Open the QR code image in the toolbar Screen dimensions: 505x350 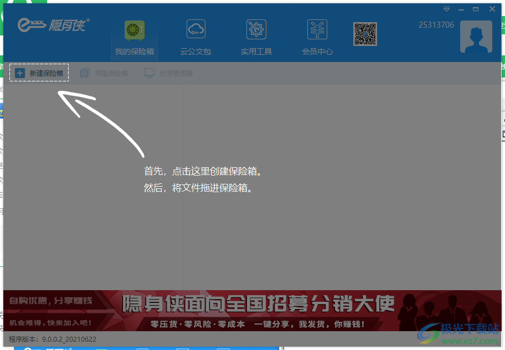(x=365, y=33)
